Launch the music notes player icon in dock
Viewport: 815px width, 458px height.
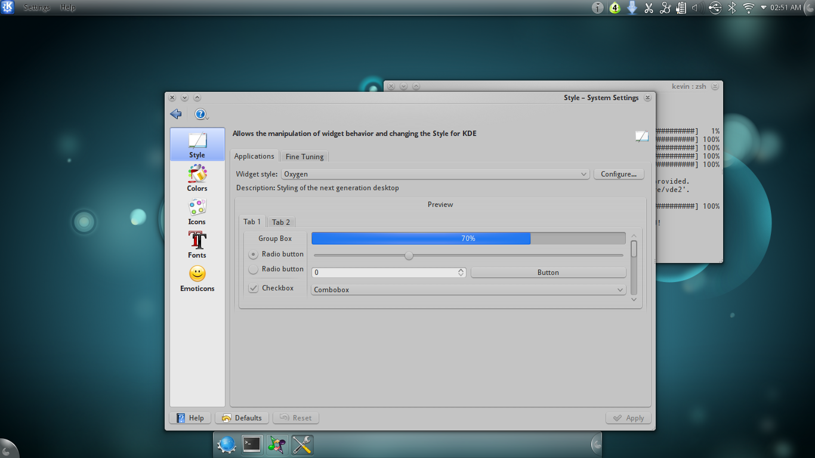pos(277,445)
